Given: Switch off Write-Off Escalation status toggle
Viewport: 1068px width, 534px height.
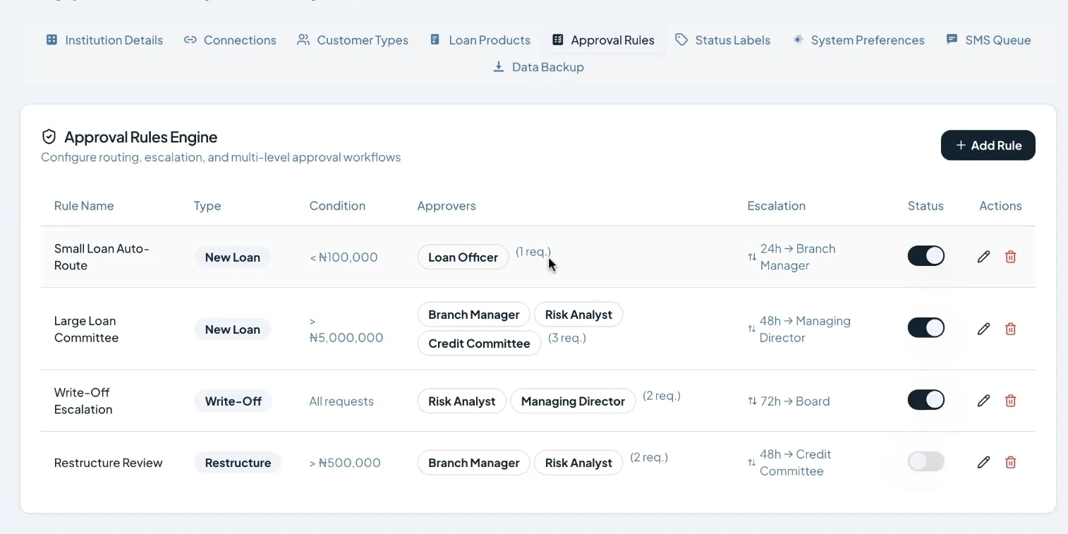Looking at the screenshot, I should click(x=926, y=400).
